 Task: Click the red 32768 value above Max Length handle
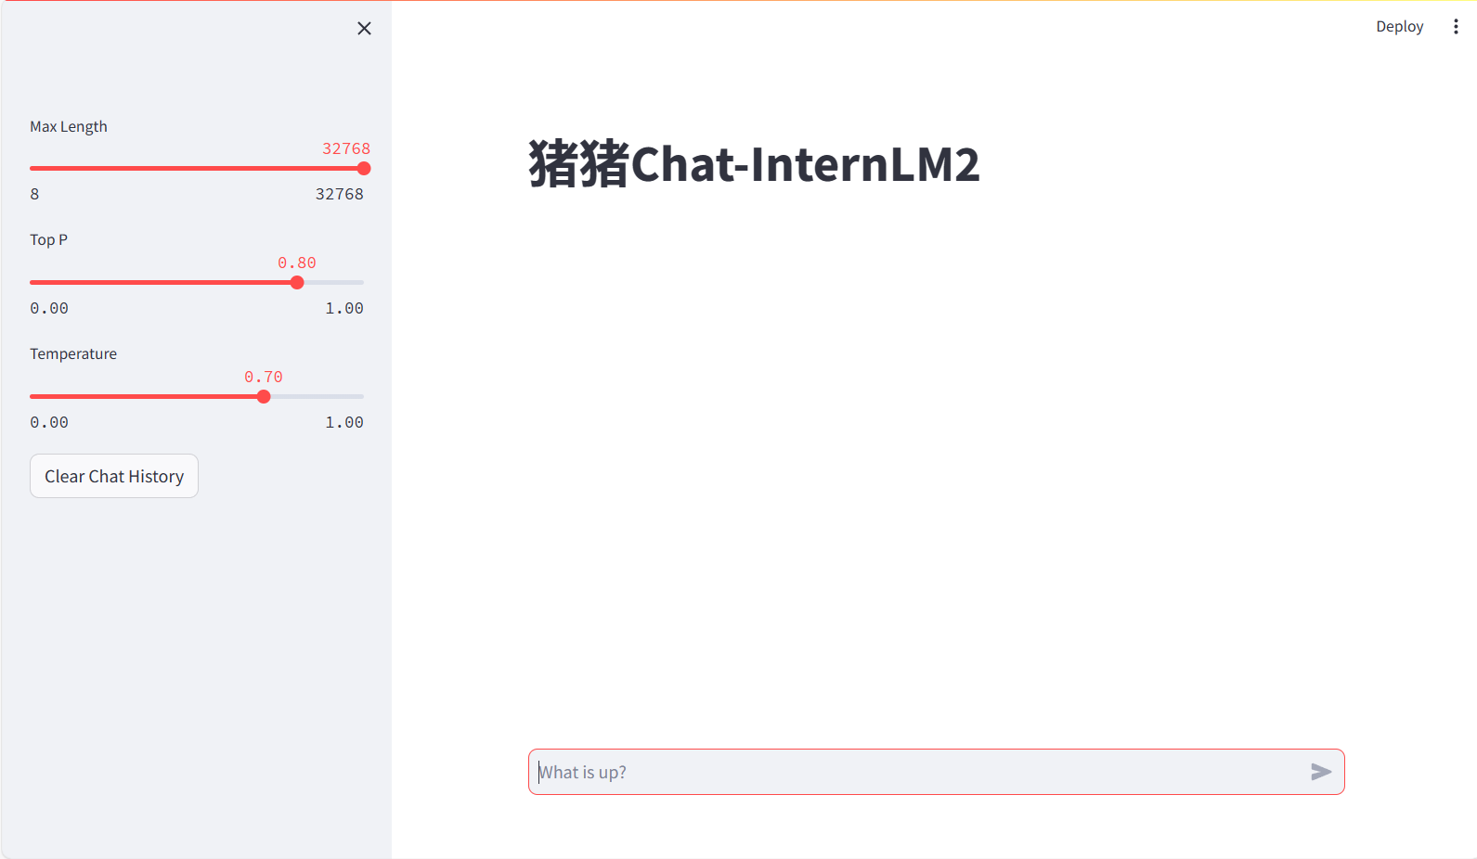(x=346, y=148)
